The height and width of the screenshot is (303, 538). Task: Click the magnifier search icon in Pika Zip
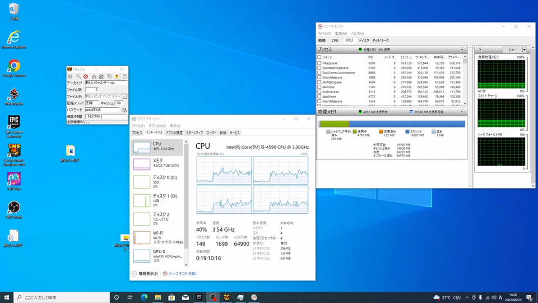[x=78, y=76]
